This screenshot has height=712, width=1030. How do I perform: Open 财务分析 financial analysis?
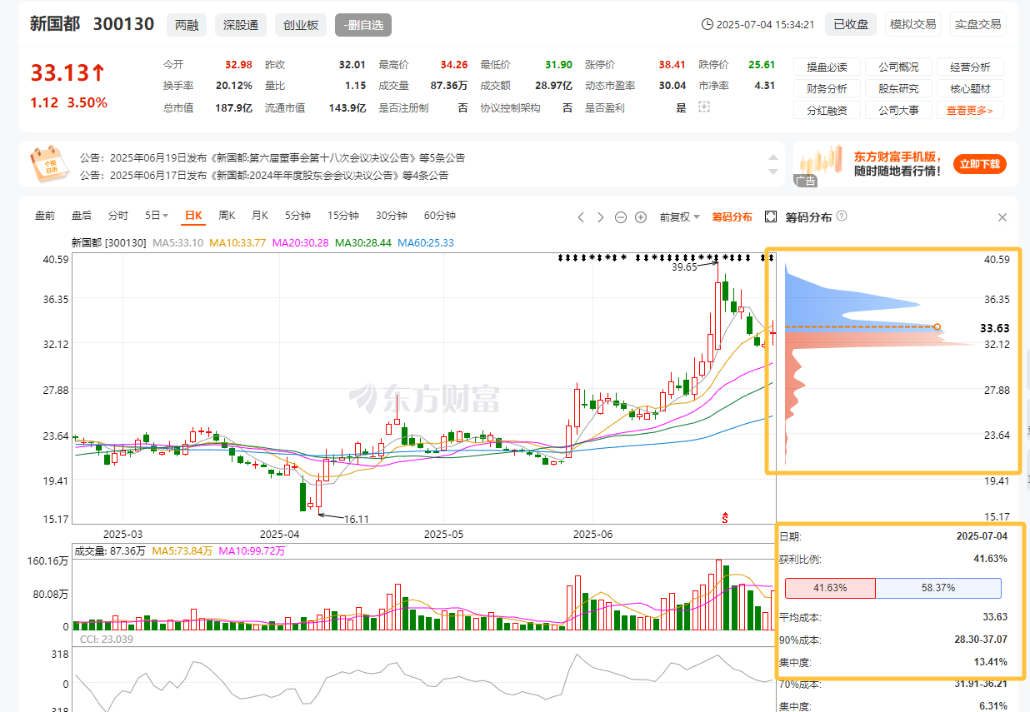tap(827, 89)
